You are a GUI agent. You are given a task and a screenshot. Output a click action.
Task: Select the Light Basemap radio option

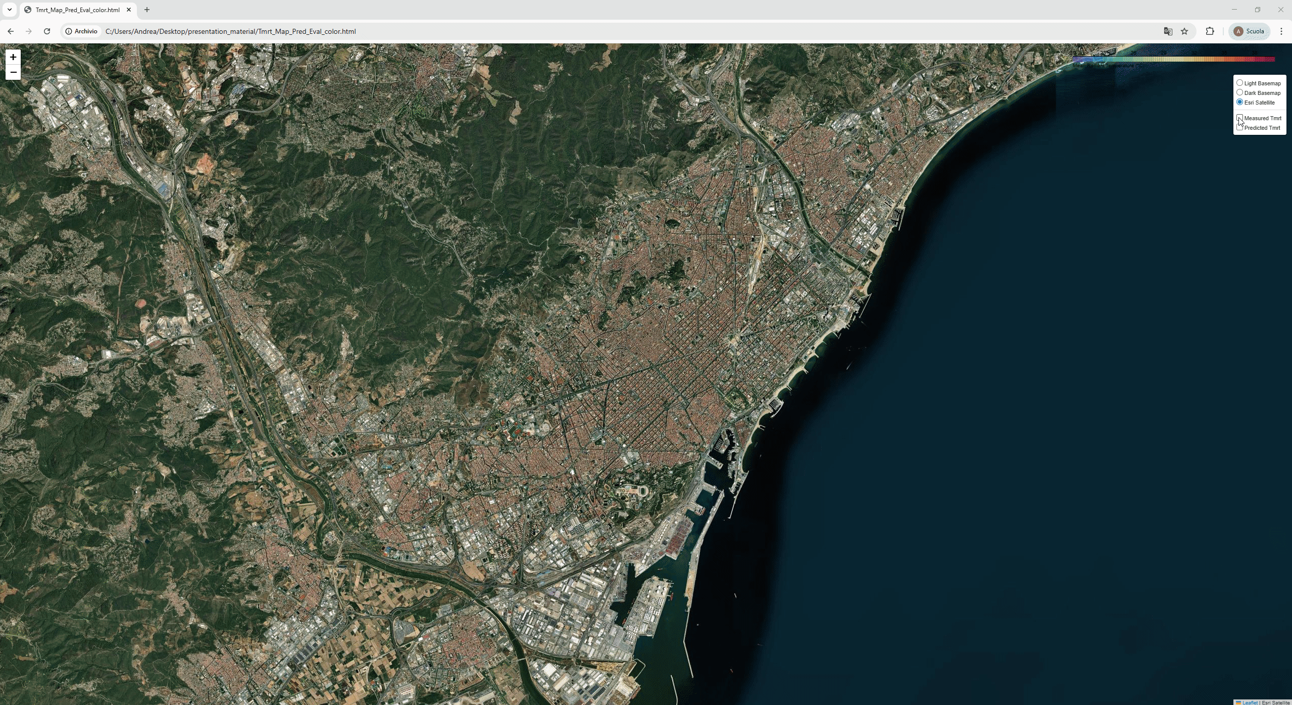[x=1239, y=83]
